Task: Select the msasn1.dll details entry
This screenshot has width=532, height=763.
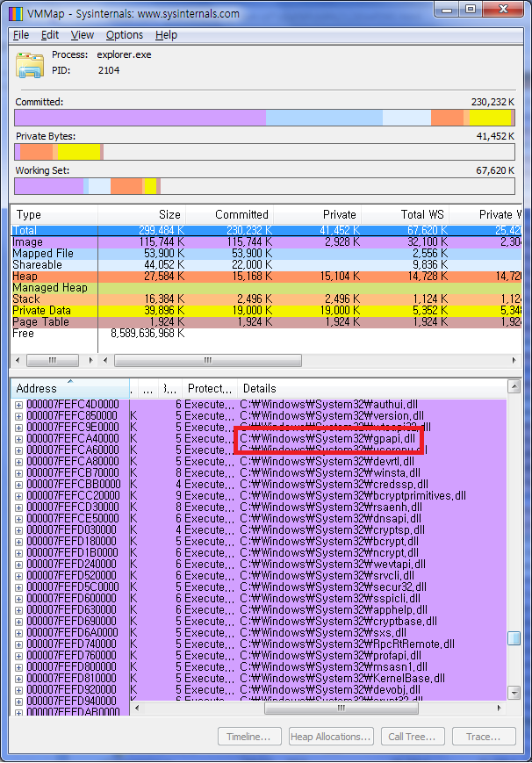Action: pos(334,667)
